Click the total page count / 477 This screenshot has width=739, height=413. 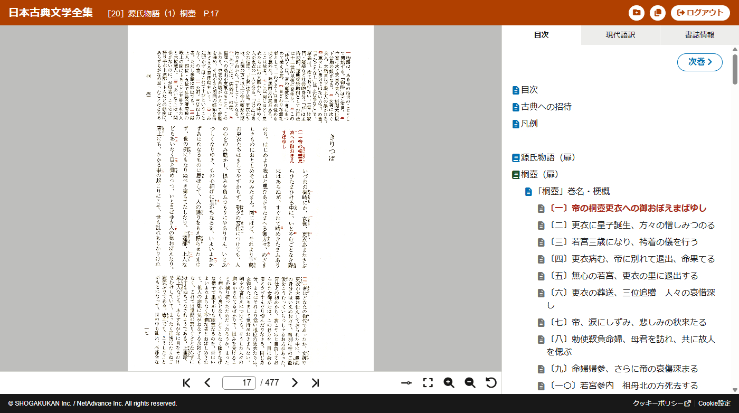(270, 383)
